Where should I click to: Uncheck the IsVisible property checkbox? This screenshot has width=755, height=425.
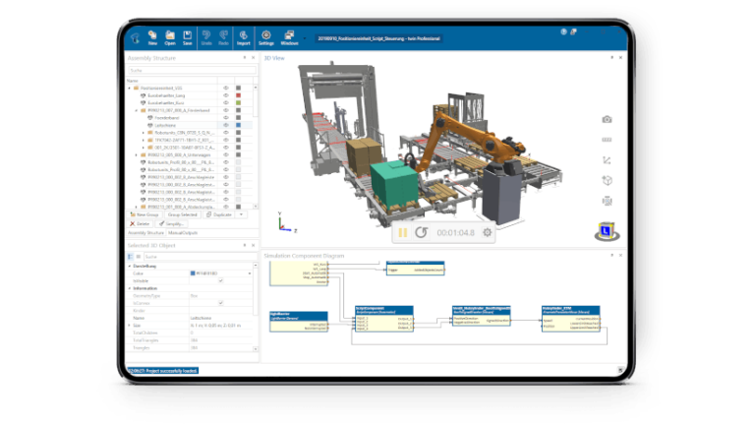pos(221,280)
